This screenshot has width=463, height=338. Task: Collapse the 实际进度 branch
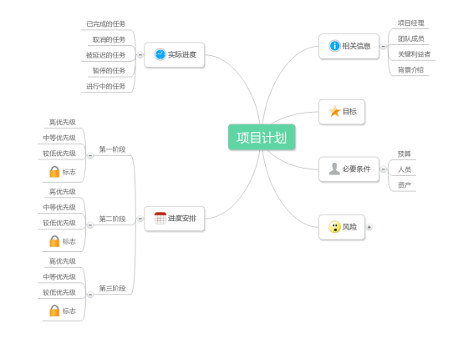click(140, 55)
